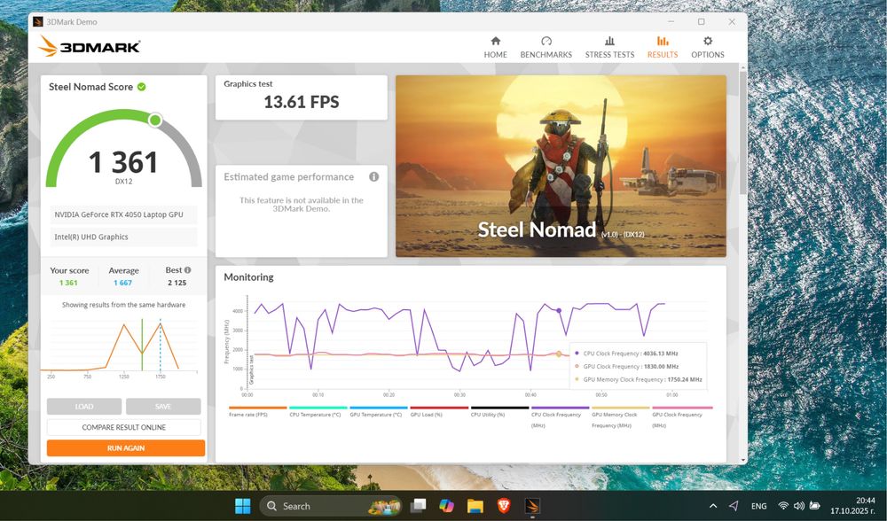887x521 pixels.
Task: Click the 3DMark logo
Action: pyautogui.click(x=90, y=46)
